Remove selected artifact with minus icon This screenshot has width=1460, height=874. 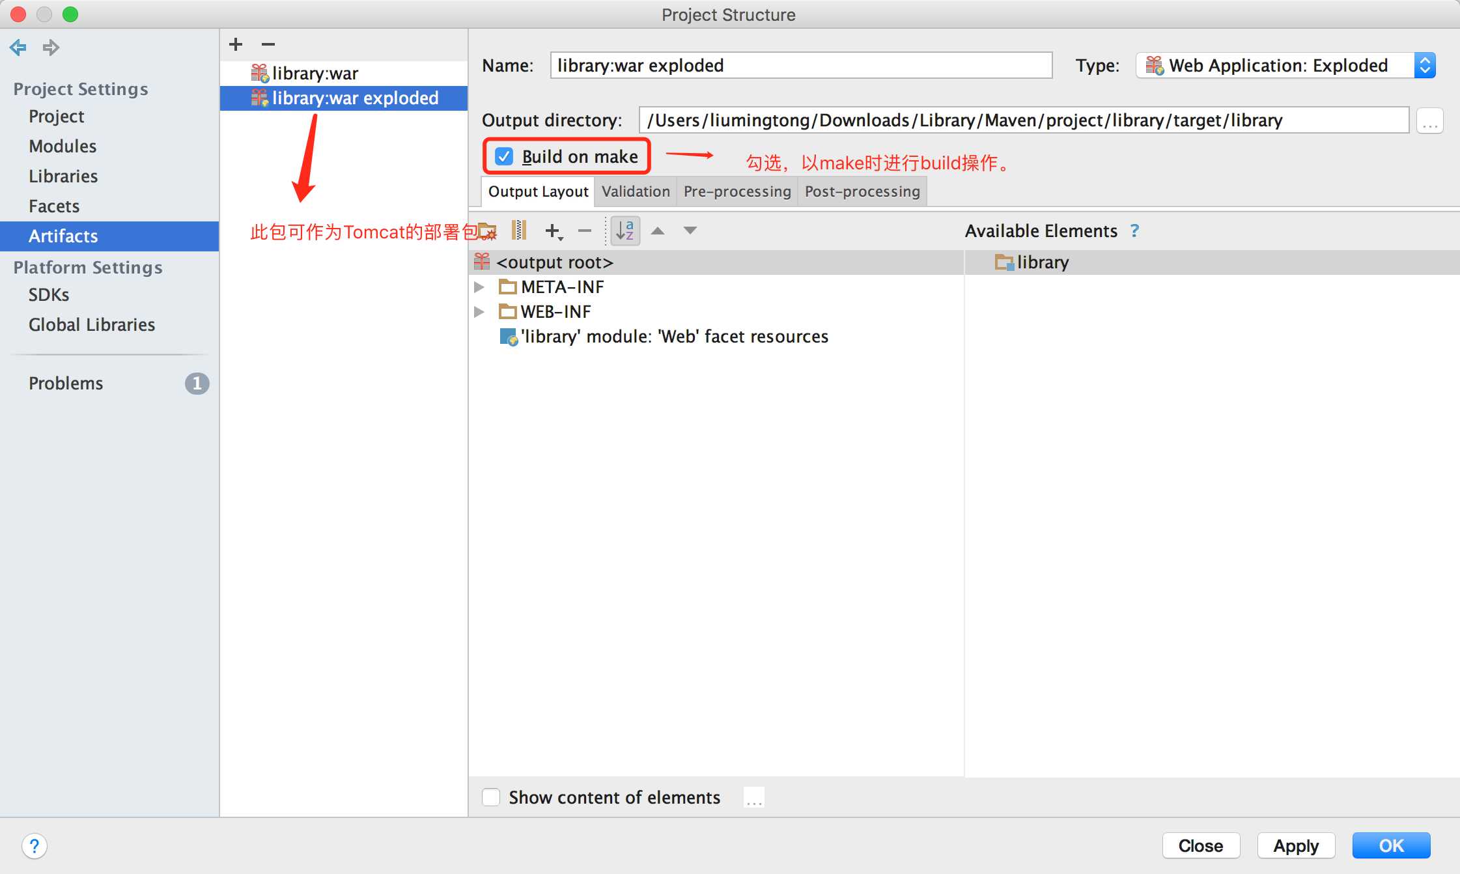(x=268, y=44)
